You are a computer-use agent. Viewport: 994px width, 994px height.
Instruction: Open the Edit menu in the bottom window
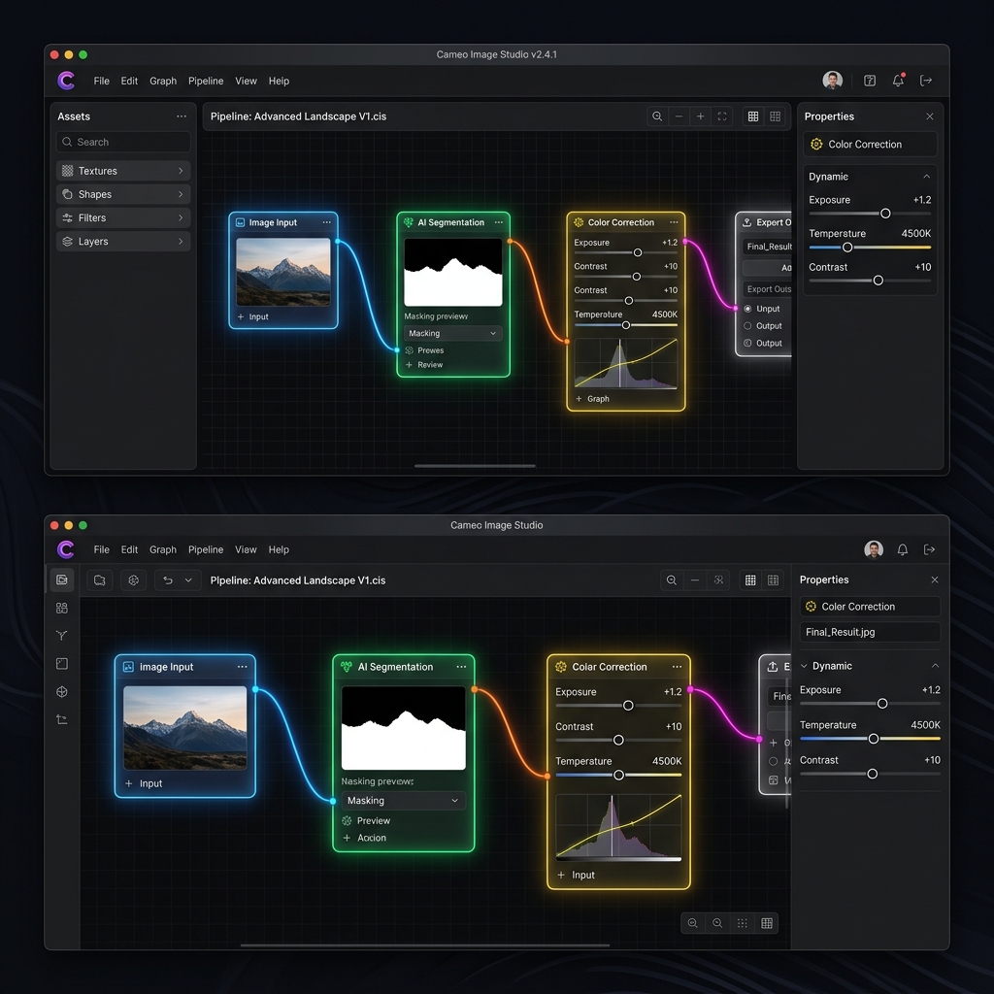129,549
